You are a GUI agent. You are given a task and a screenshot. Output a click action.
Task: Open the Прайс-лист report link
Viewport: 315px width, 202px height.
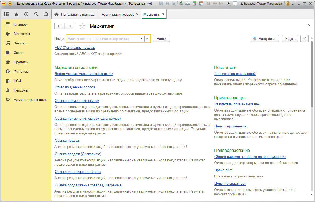pos(223,170)
